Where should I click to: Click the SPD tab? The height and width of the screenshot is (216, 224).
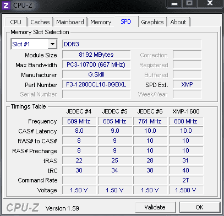click(x=126, y=21)
